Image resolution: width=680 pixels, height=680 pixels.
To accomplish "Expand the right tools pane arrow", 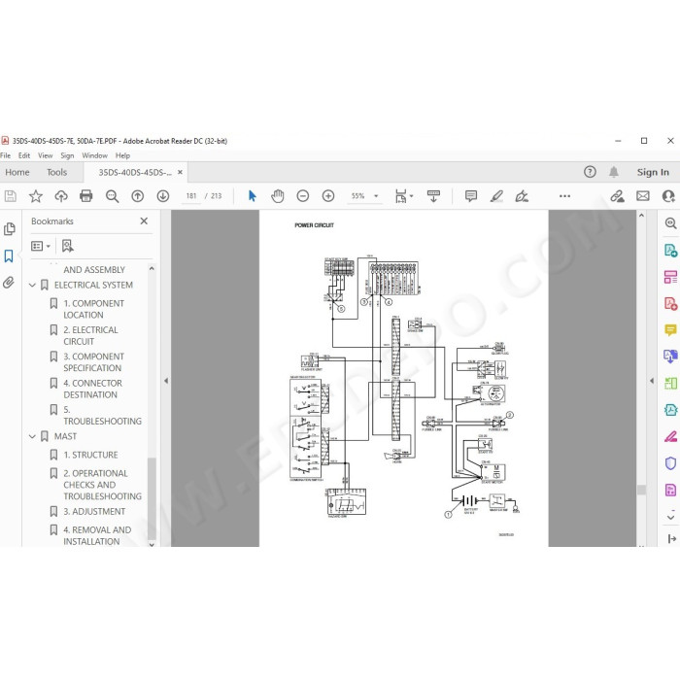I will click(652, 381).
